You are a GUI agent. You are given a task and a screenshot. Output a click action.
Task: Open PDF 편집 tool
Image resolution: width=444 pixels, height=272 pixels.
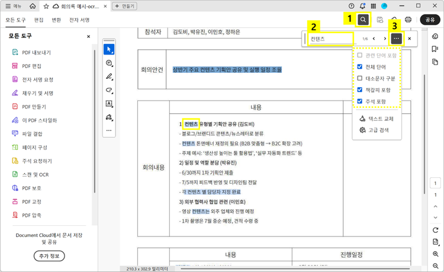point(27,66)
